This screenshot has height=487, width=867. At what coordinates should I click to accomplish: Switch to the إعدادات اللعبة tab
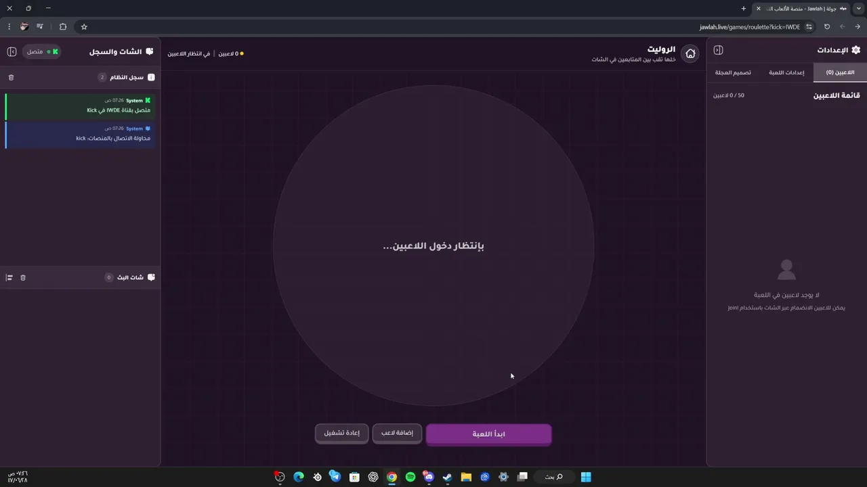tap(786, 72)
